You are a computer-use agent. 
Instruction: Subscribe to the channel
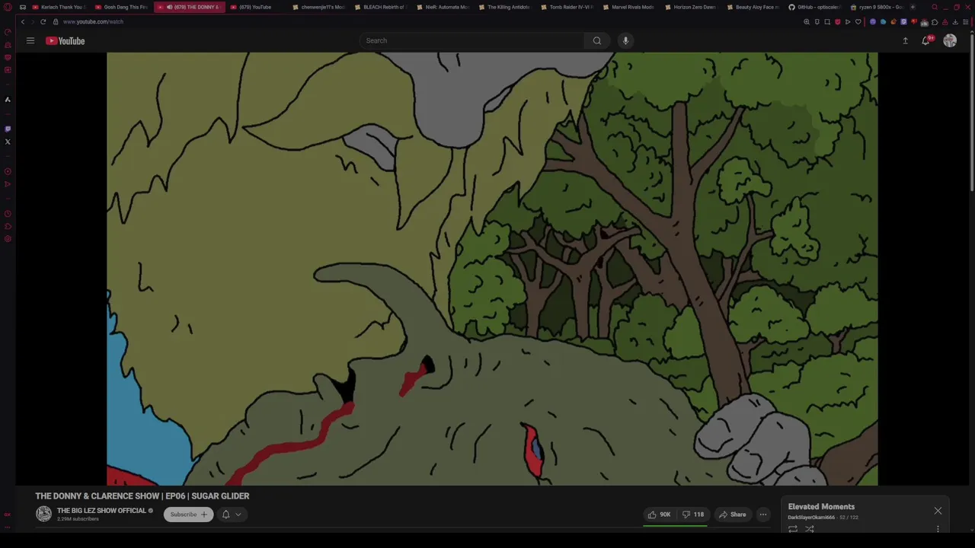(188, 515)
